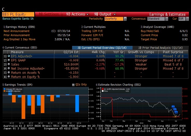This screenshot has height=136, width=191.
Task: Open the Periodicity dropdown arrow
Action: point(125,19)
